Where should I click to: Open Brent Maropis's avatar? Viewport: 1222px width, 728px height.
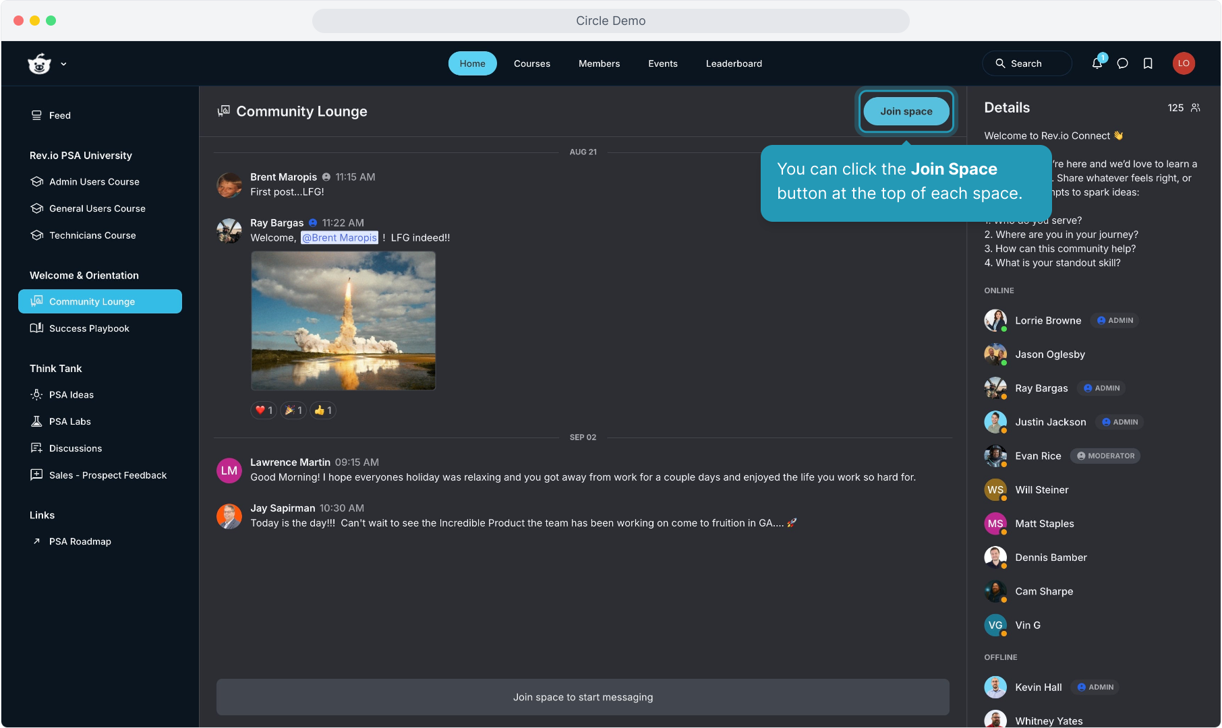(229, 185)
